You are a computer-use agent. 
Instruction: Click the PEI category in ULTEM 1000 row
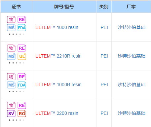point(104,27)
